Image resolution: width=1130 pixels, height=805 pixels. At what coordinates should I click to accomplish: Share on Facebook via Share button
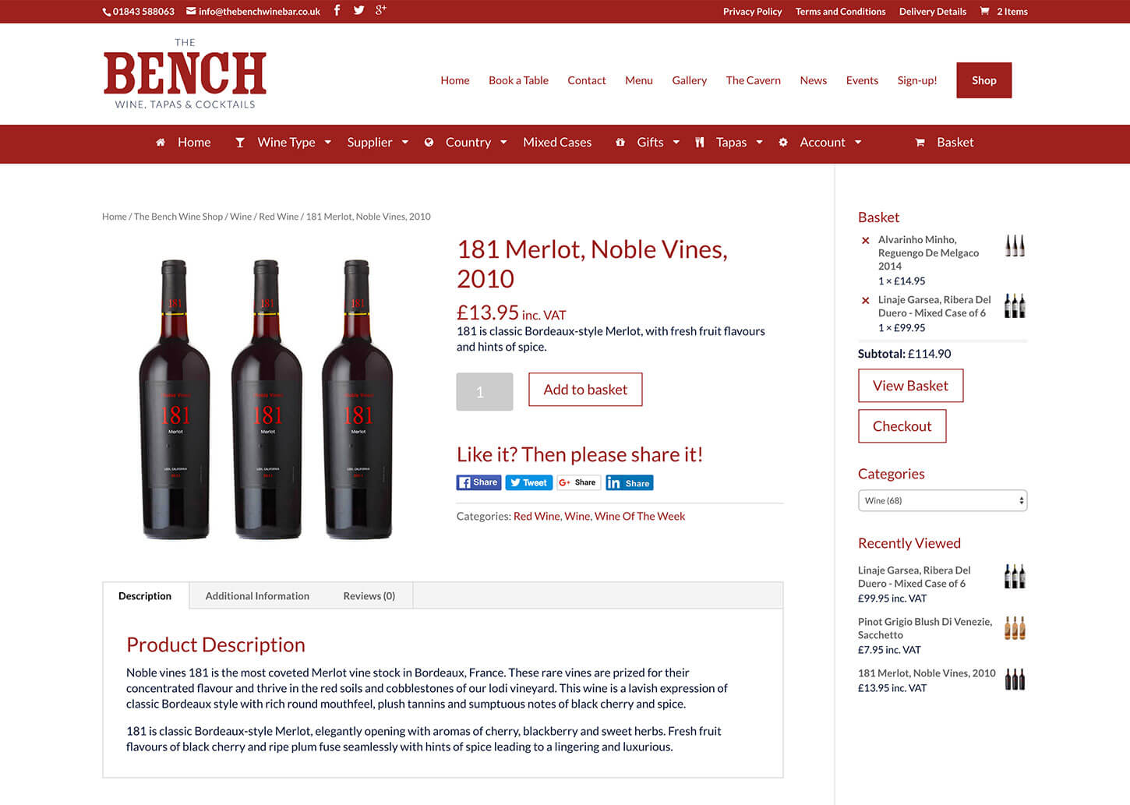pos(478,482)
